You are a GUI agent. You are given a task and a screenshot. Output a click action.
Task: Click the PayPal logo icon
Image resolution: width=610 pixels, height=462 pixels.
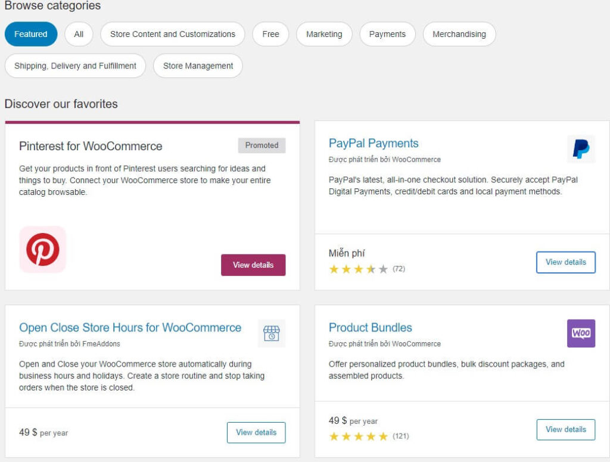click(x=580, y=148)
